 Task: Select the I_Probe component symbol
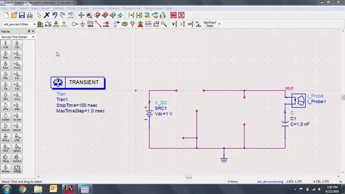(x=298, y=101)
